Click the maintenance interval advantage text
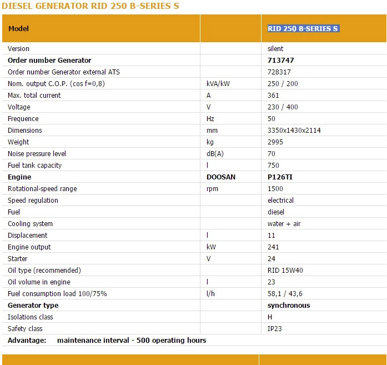The width and height of the screenshot is (387, 365). point(132,341)
